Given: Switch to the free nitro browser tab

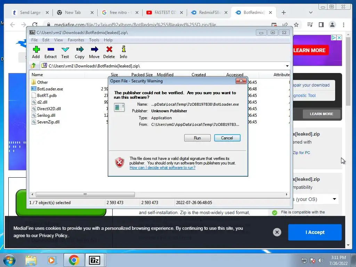Looking at the screenshot, I should point(120,13).
